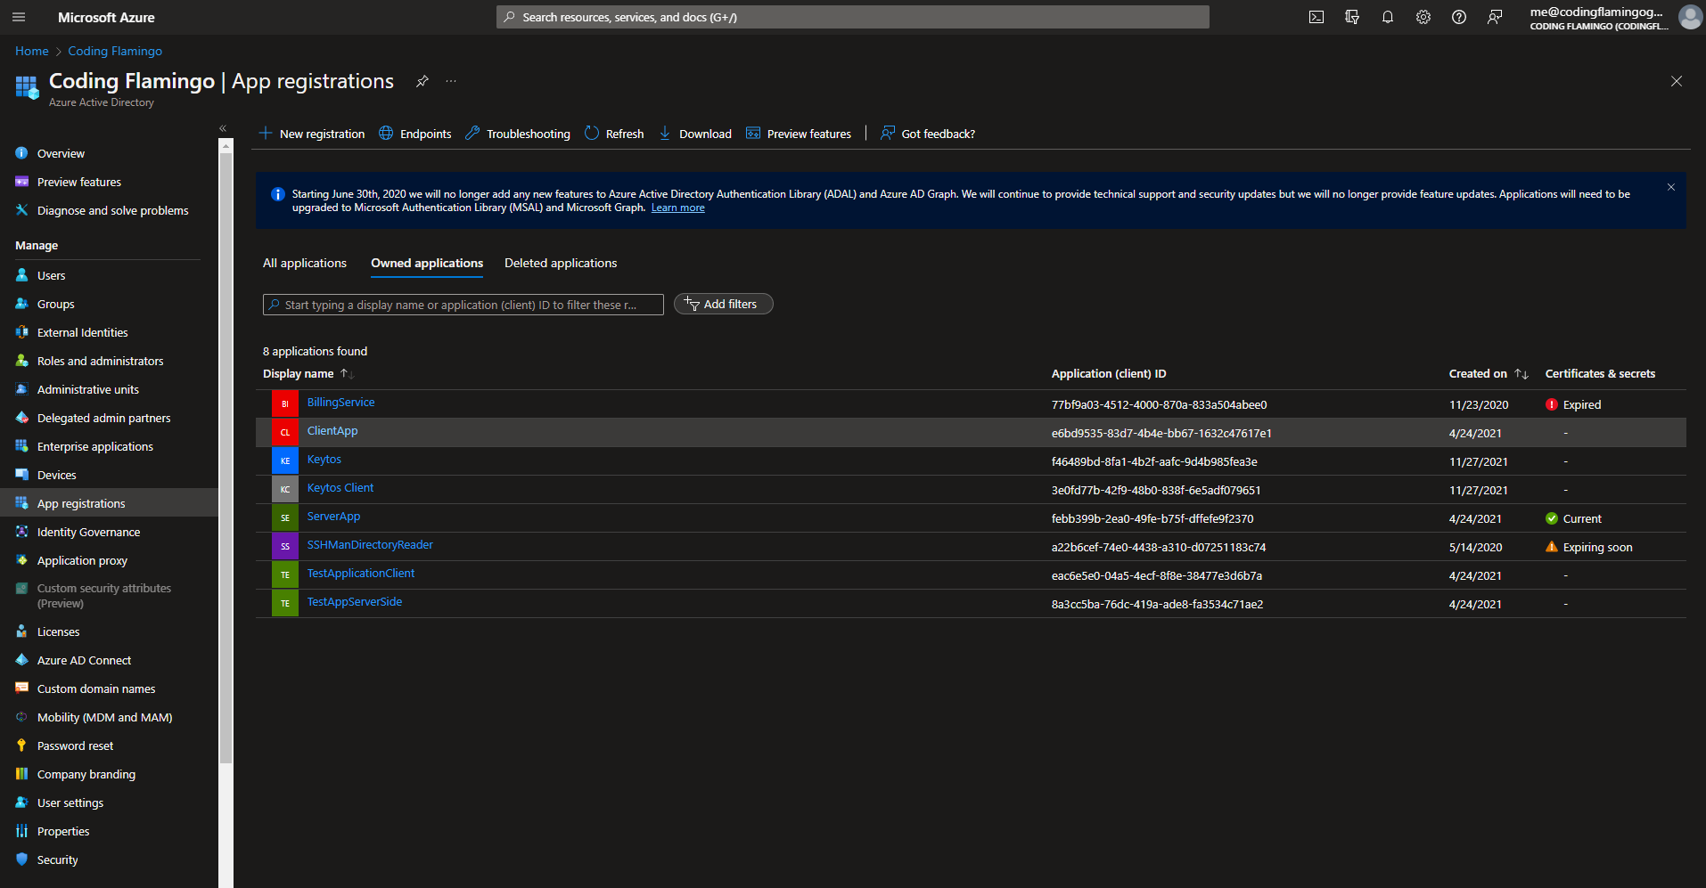Image resolution: width=1706 pixels, height=888 pixels.
Task: Pin the App registrations blade
Action: [422, 81]
